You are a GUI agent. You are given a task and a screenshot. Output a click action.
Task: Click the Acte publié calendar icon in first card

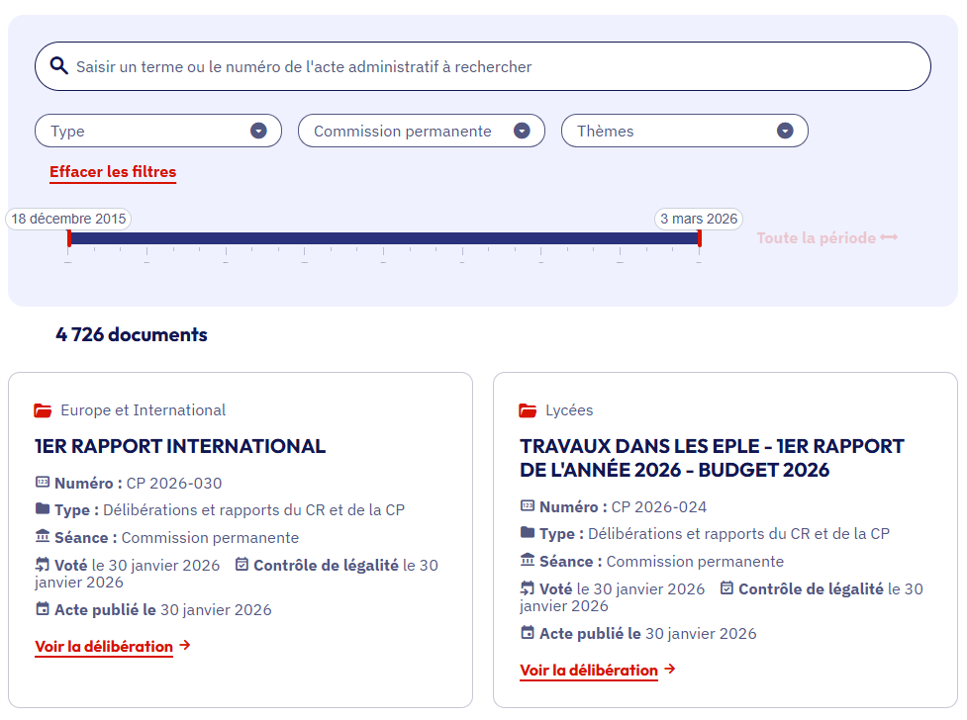coord(42,609)
